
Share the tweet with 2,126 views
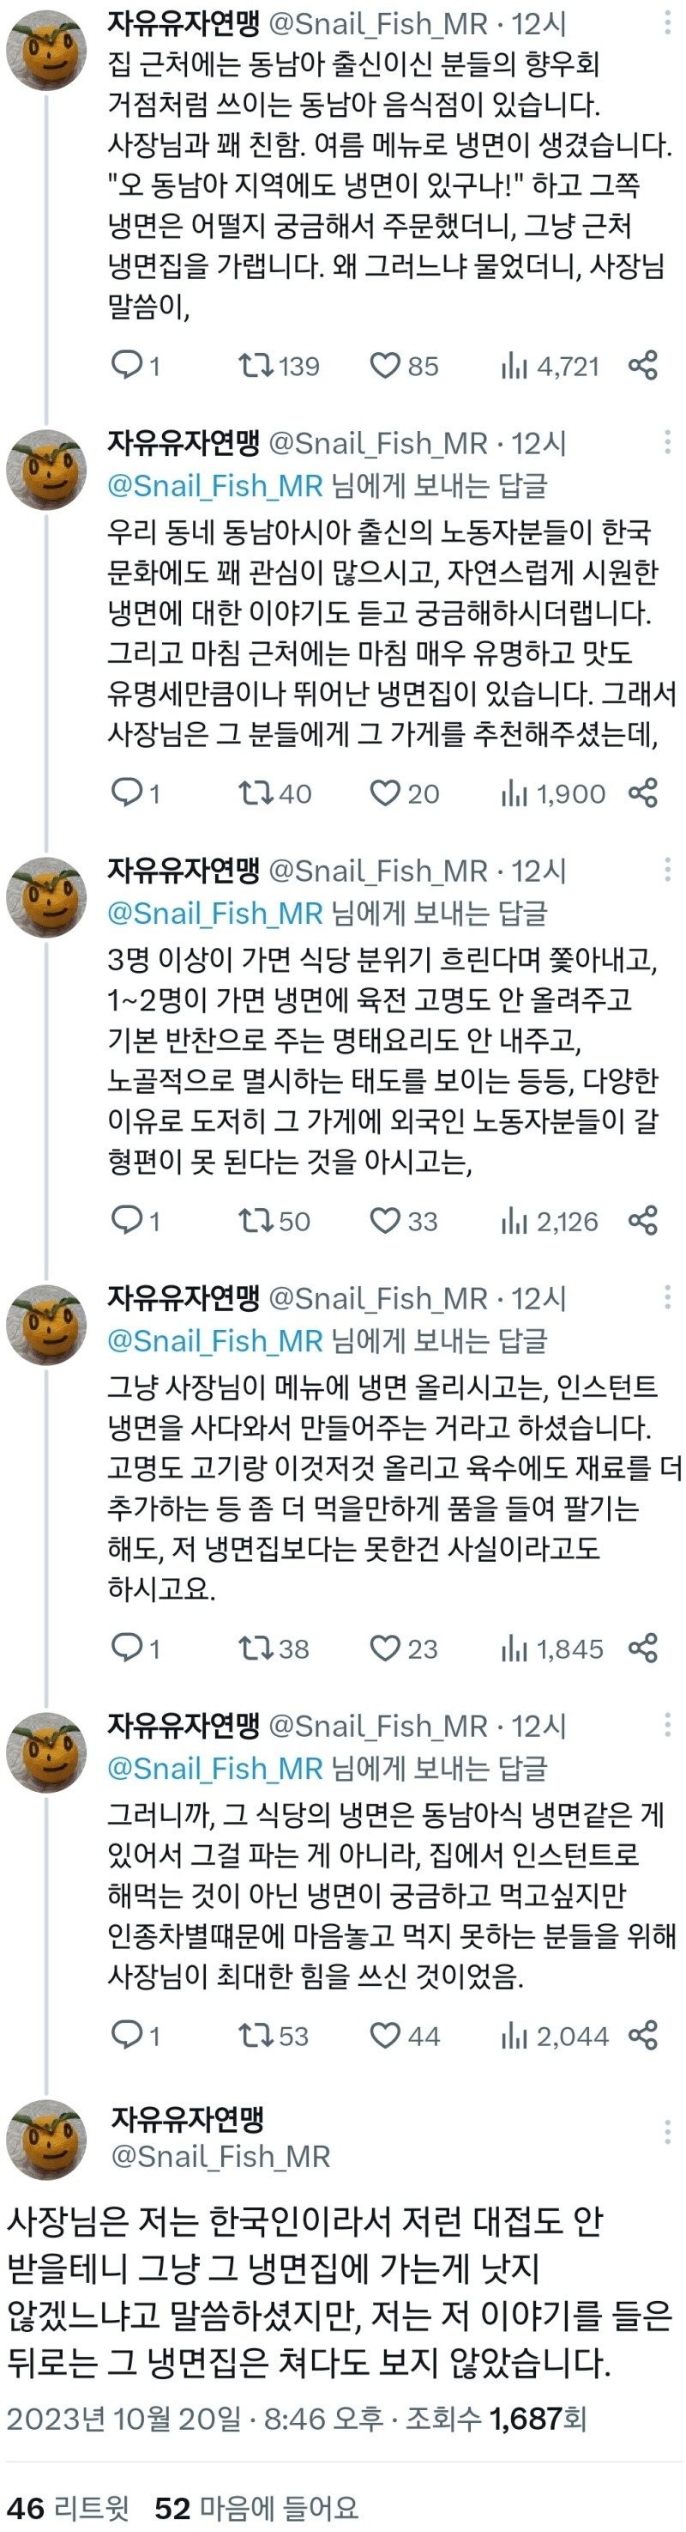tap(643, 1221)
